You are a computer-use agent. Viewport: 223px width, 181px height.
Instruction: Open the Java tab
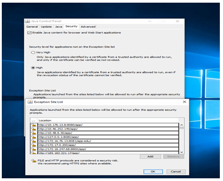coord(59,27)
